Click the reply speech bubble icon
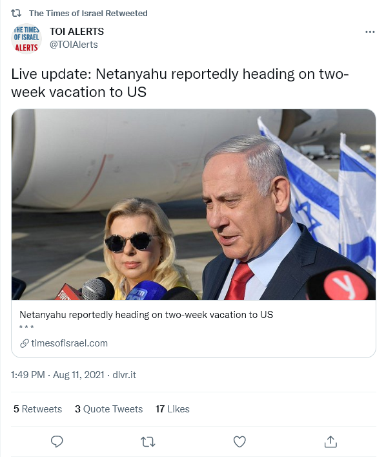The width and height of the screenshot is (386, 457). [x=57, y=441]
